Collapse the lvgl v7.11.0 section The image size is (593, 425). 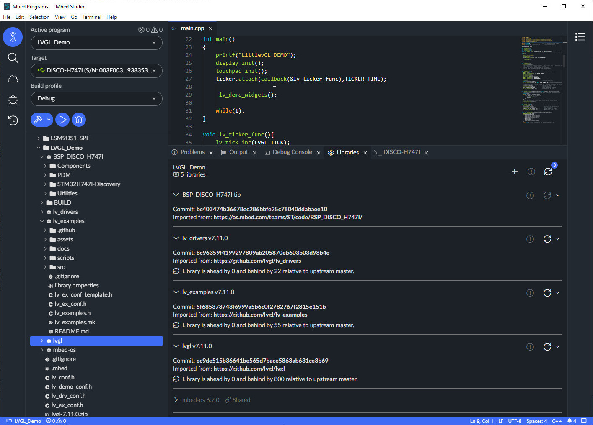click(176, 346)
